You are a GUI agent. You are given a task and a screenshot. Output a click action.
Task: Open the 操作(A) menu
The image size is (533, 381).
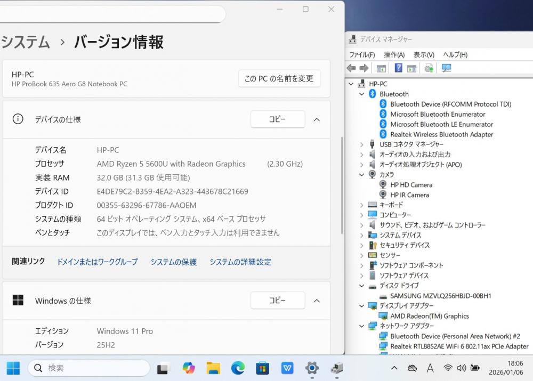(x=394, y=55)
